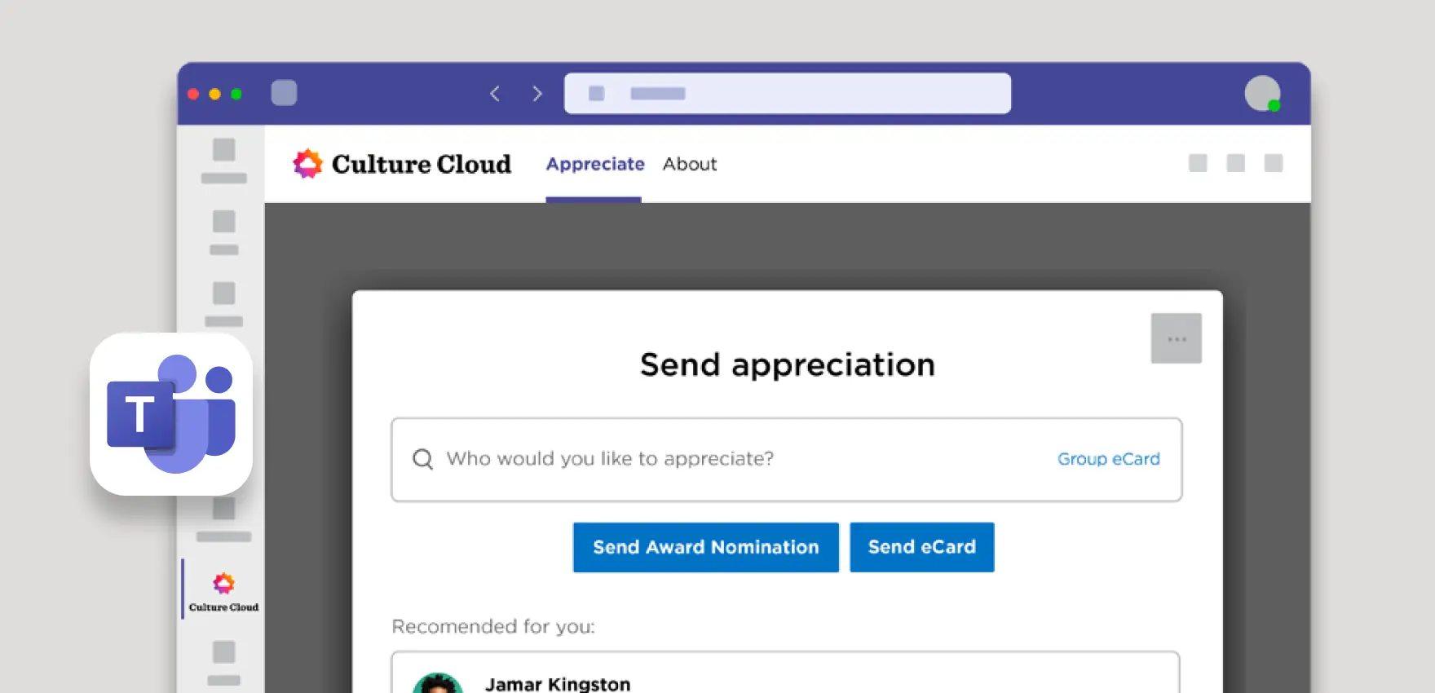Screen dimensions: 1435x693
Task: Open the ellipsis options menu on Send appreciation
Action: (x=1177, y=338)
